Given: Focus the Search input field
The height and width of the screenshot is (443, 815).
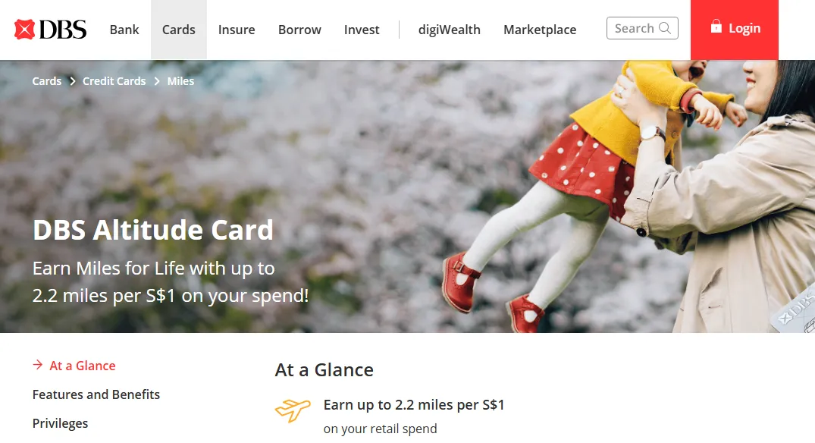Looking at the screenshot, I should (x=642, y=28).
